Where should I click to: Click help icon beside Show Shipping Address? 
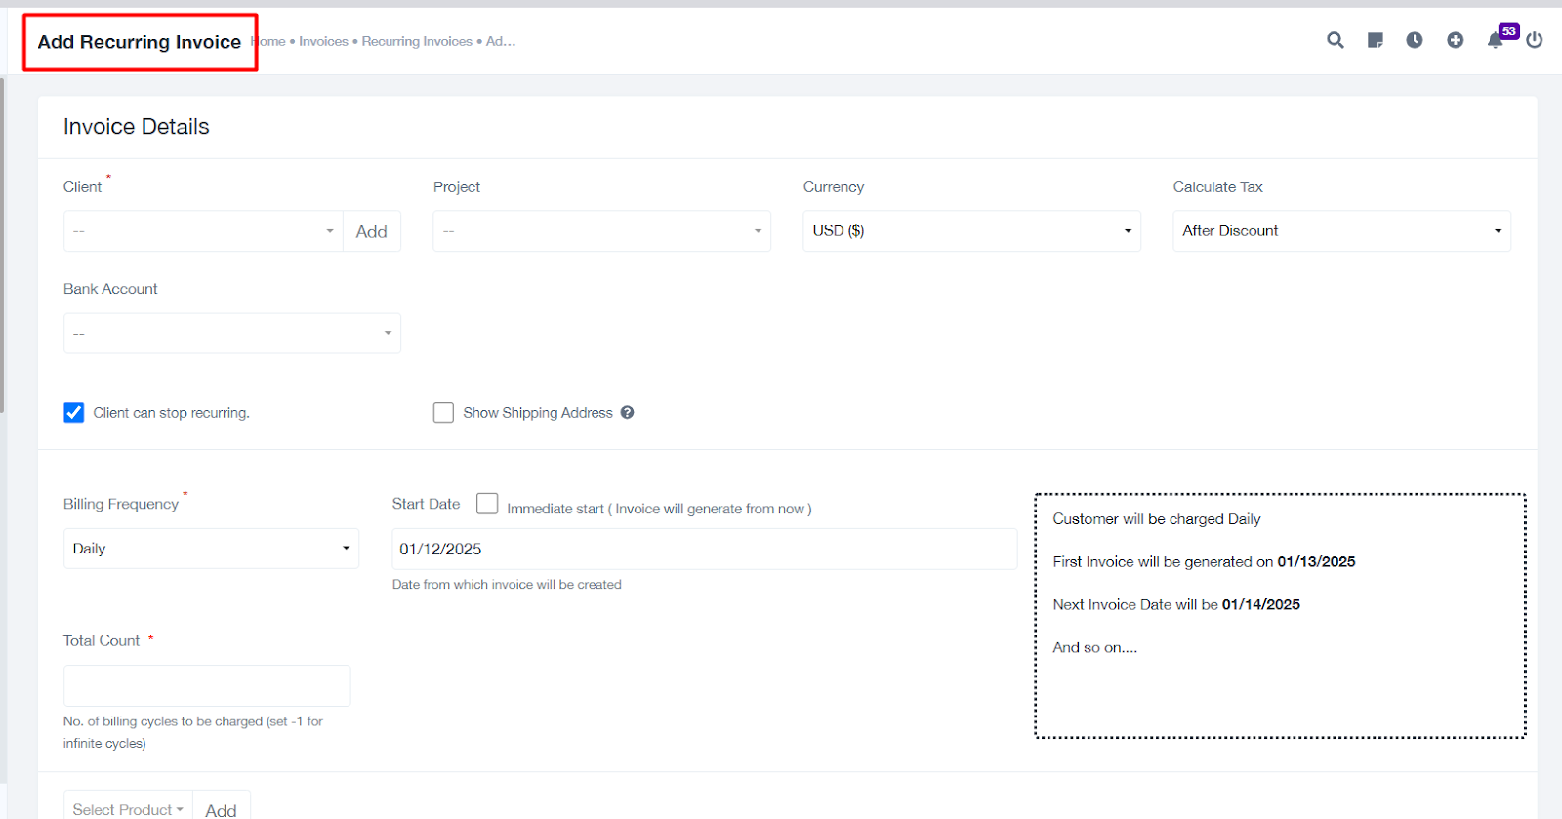coord(627,412)
